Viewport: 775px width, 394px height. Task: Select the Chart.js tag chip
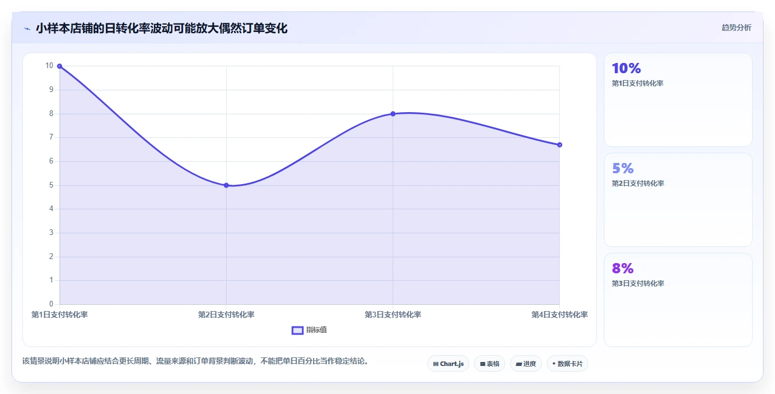point(448,364)
